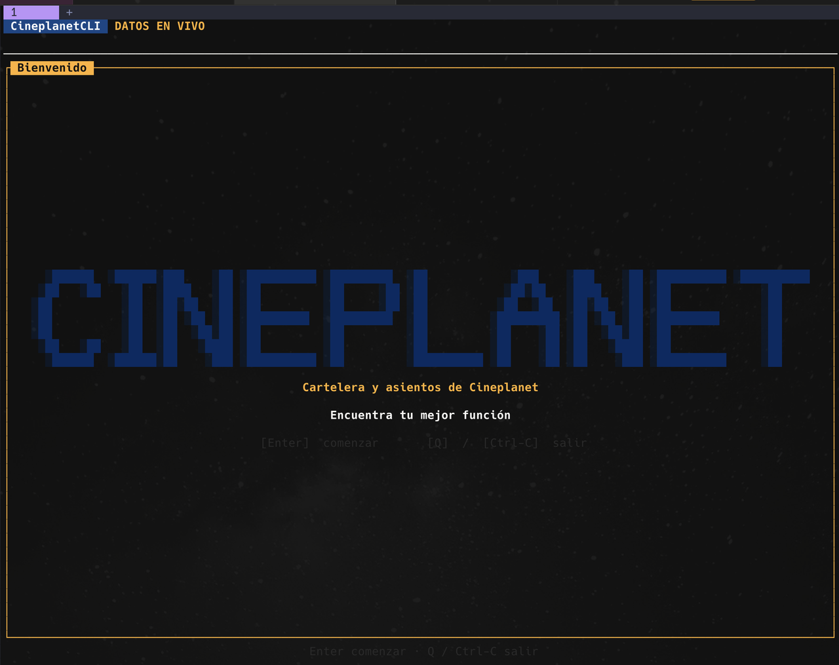The image size is (839, 665).
Task: Select the Bienvenido panel title
Action: 52,67
